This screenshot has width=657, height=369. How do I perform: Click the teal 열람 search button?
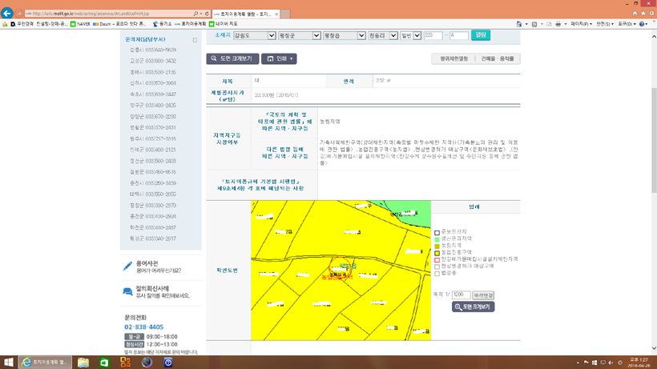pos(481,35)
